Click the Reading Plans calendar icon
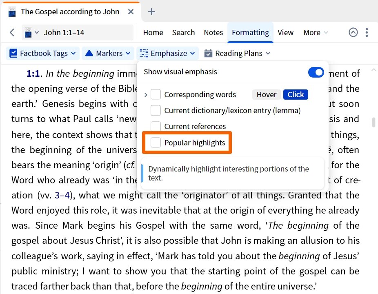The height and width of the screenshot is (294, 378). (208, 53)
